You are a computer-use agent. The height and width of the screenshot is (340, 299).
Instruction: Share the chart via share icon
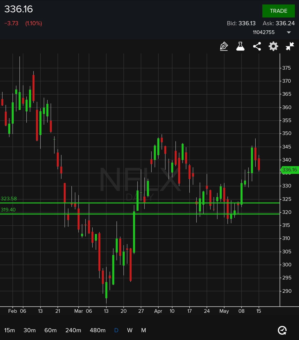click(257, 46)
